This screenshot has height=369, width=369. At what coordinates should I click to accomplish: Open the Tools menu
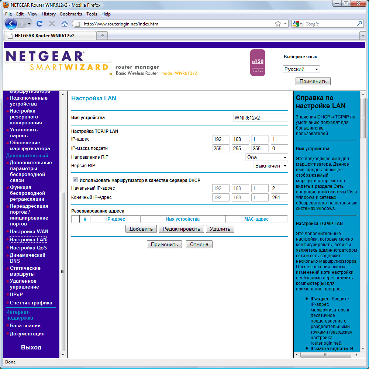92,14
